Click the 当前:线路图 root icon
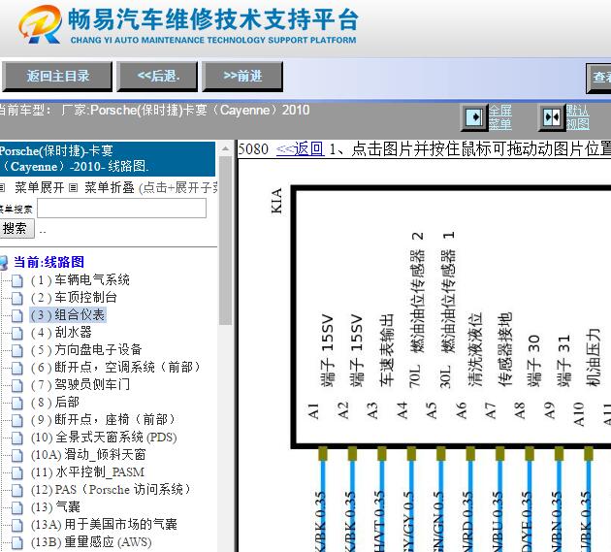Screen dimensions: 611x552 coord(4,263)
